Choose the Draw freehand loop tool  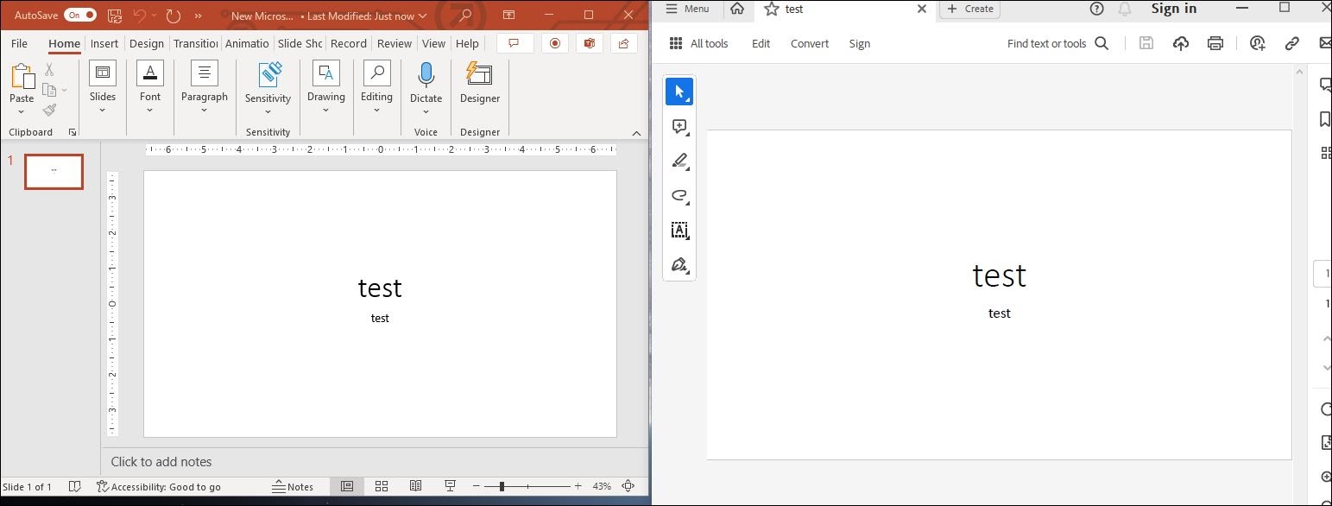[679, 195]
